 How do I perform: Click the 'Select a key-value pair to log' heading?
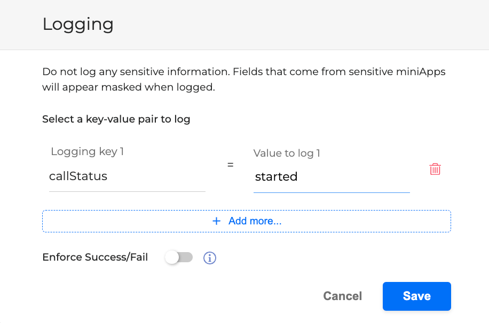coord(116,119)
